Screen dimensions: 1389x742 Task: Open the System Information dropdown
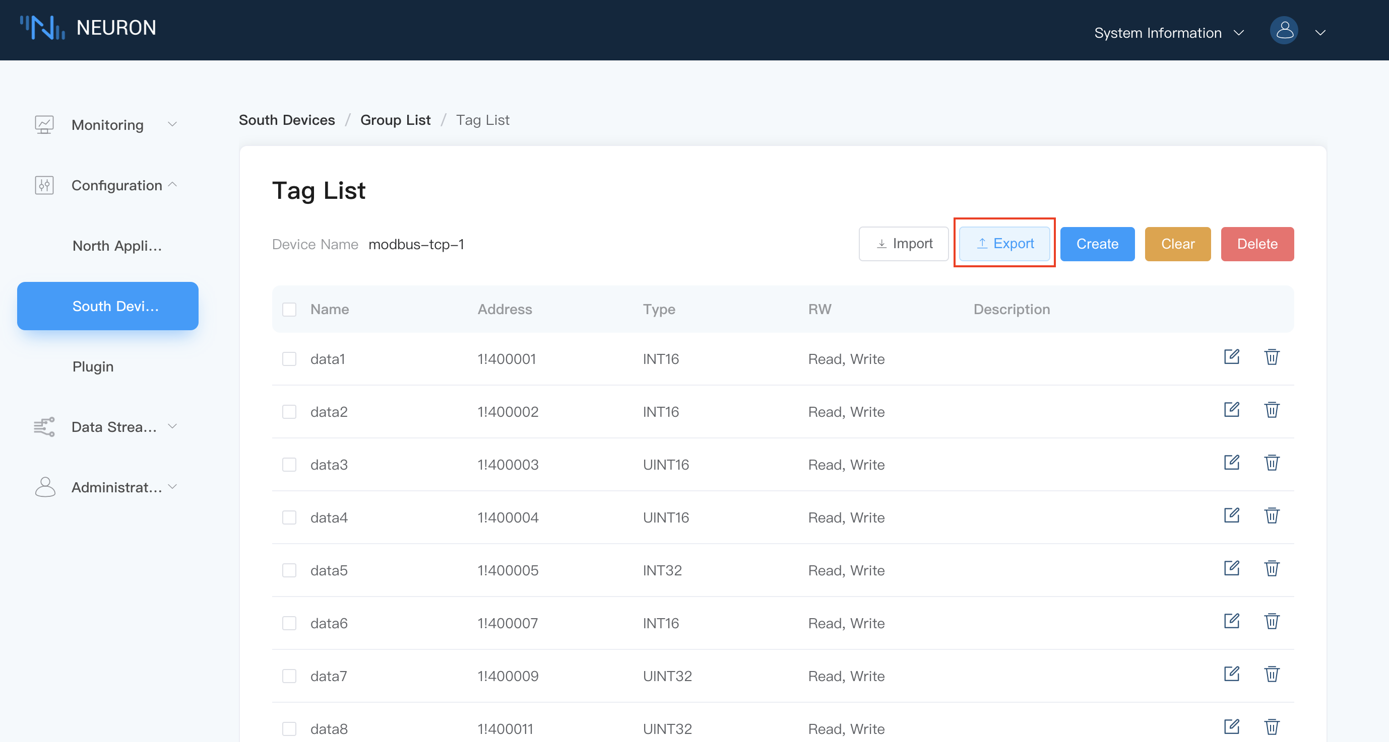pos(1169,33)
